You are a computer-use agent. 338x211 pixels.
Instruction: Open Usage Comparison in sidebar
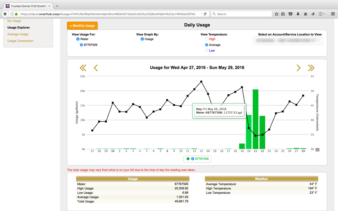[21, 41]
